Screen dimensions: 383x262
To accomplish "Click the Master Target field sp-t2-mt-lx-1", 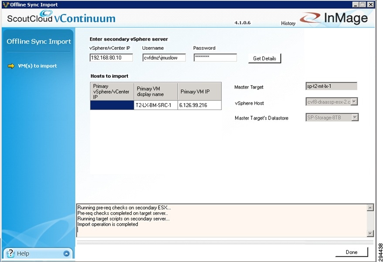I will tap(331, 86).
